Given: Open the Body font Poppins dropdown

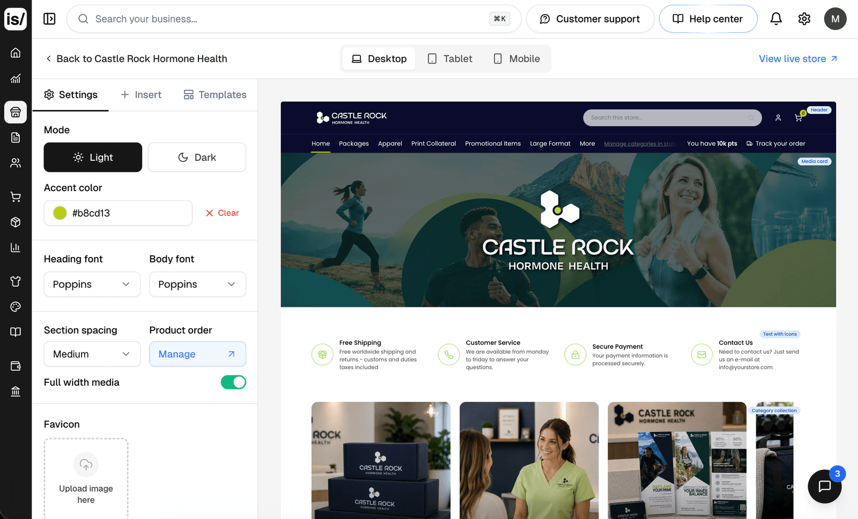Looking at the screenshot, I should click(x=197, y=284).
